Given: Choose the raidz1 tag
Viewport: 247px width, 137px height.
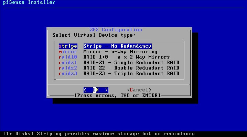Looking at the screenshot, I should point(68,62).
